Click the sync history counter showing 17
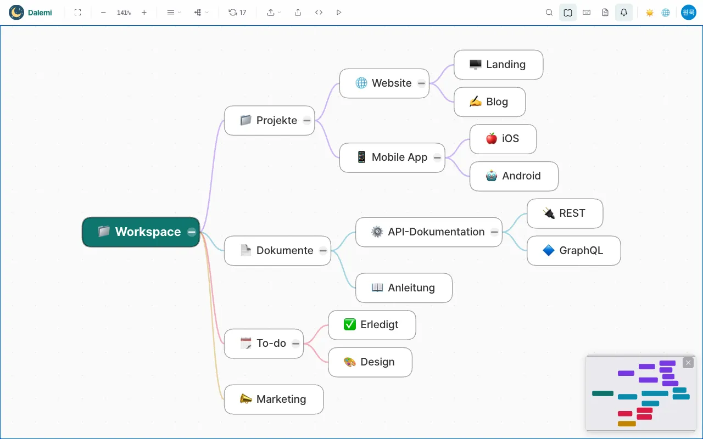This screenshot has width=703, height=439. 237,12
